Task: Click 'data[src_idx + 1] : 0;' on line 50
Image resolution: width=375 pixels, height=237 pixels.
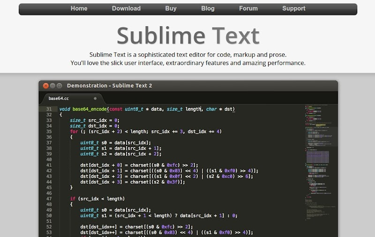Action: 209,216
